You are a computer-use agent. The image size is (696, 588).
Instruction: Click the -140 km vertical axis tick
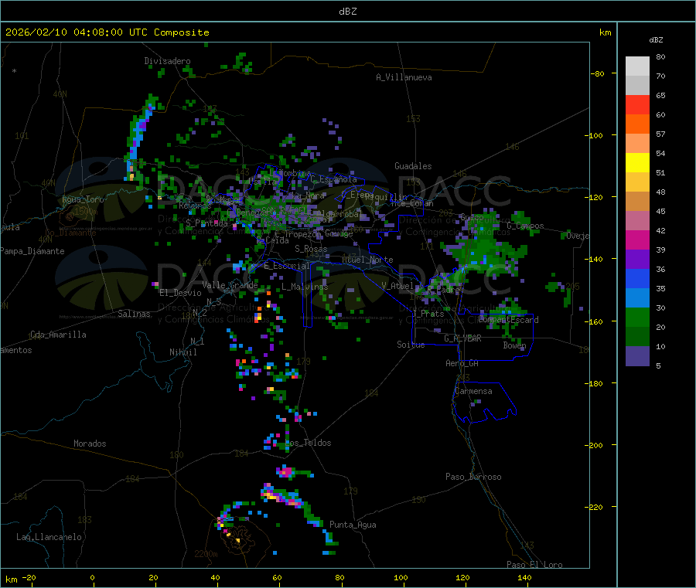click(x=595, y=259)
